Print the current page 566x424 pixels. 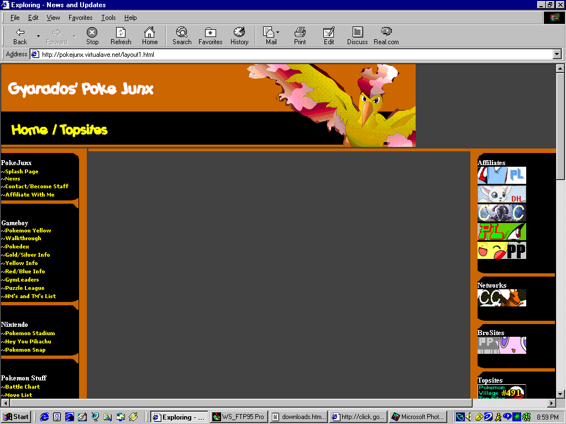(300, 36)
